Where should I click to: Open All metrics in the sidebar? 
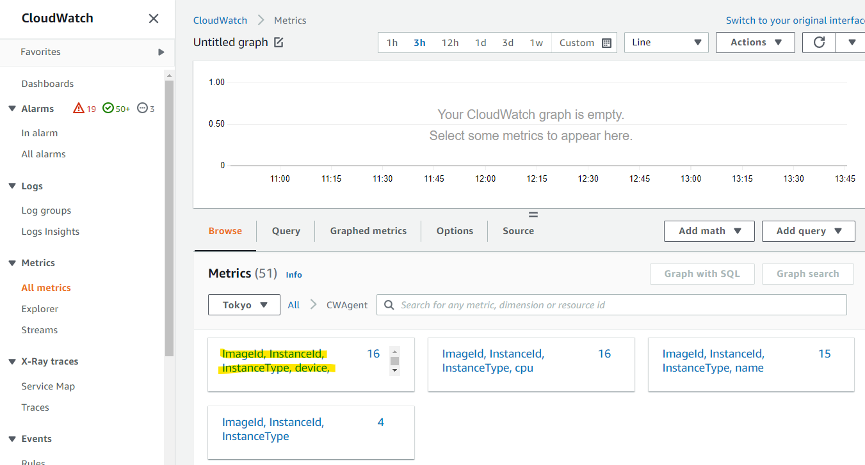[x=46, y=288]
